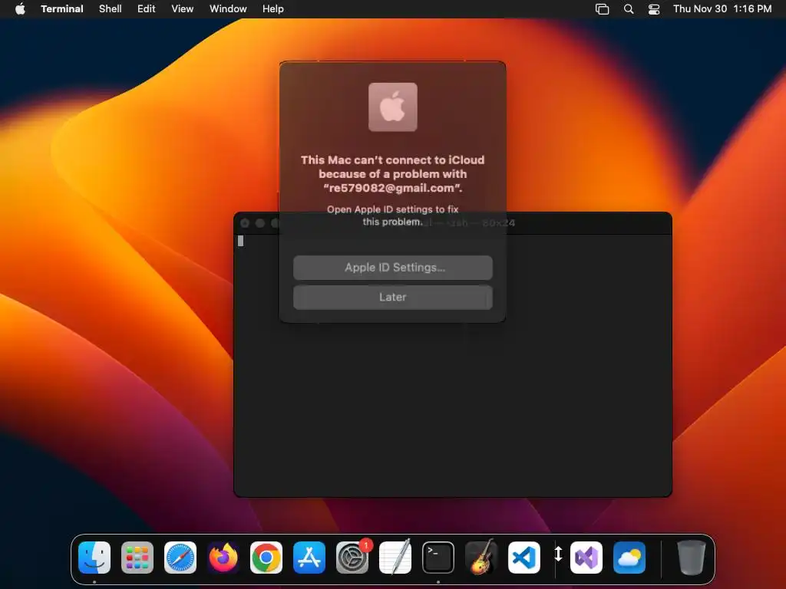Viewport: 786px width, 589px height.
Task: Click the Terminal icon in the Dock
Action: point(438,557)
